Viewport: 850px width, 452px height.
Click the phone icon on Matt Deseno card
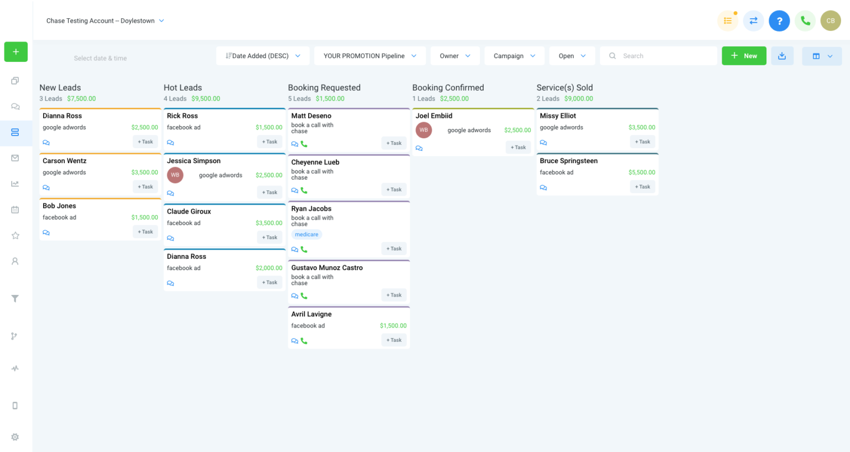(x=304, y=144)
